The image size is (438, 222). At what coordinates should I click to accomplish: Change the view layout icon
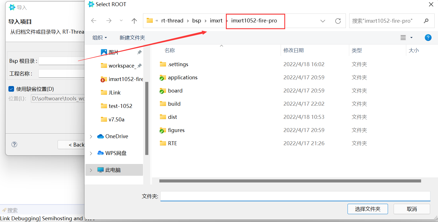coord(403,38)
